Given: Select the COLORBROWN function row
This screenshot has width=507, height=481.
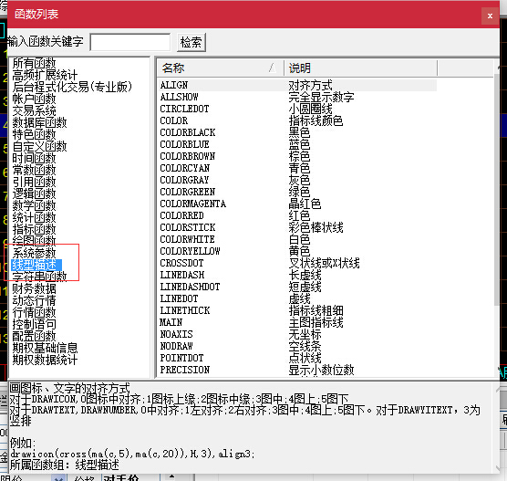Looking at the screenshot, I should pos(297,156).
